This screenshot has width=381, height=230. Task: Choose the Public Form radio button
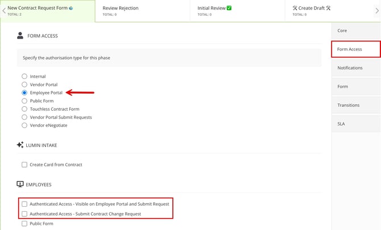point(24,101)
